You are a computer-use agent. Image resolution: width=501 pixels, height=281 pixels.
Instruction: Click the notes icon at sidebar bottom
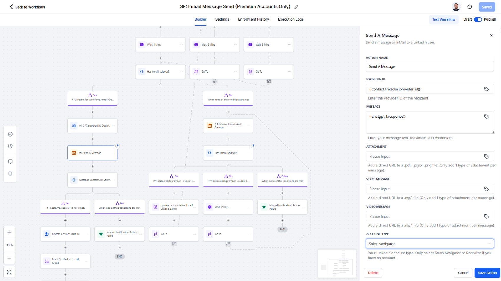click(10, 174)
